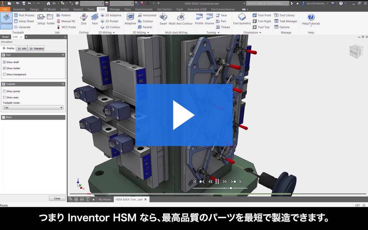368x230 pixels.
Task: Add a new Folder in Job
Action: (51, 19)
